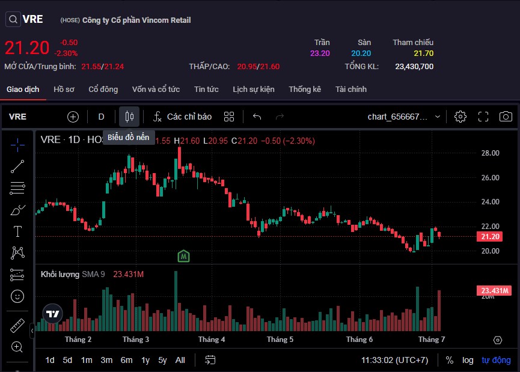Select the trend line drawing tool
Image resolution: width=520 pixels, height=372 pixels.
(x=17, y=166)
